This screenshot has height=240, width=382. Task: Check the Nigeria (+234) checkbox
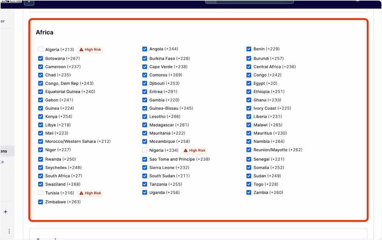click(145, 150)
